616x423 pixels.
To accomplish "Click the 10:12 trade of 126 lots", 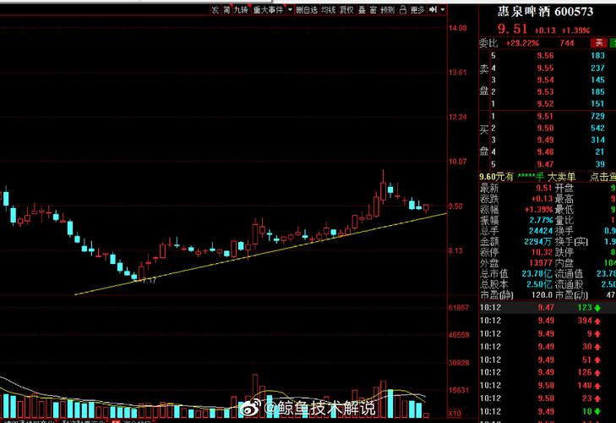I will point(548,372).
